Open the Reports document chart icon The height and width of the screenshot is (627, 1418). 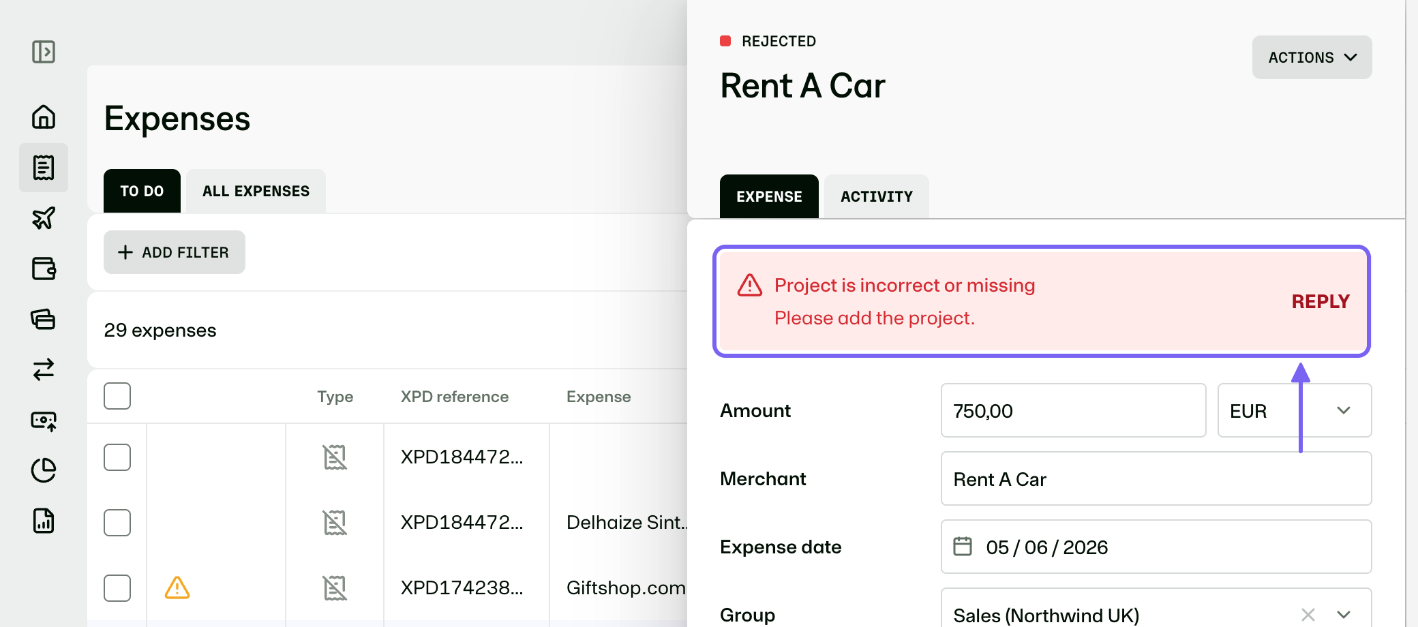pos(44,521)
